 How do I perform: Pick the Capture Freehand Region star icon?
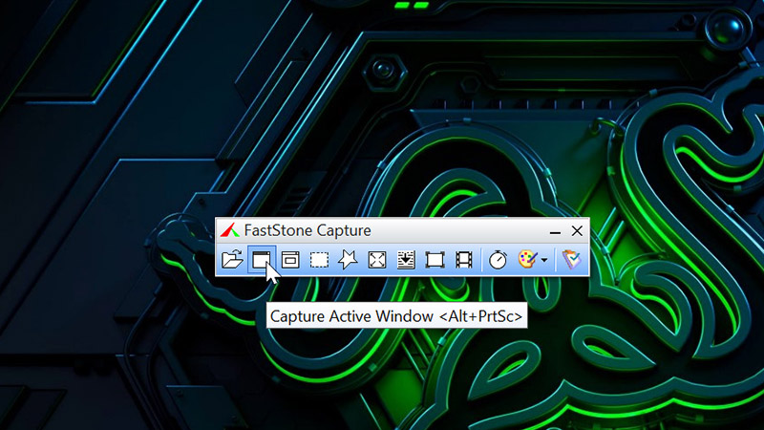[349, 259]
